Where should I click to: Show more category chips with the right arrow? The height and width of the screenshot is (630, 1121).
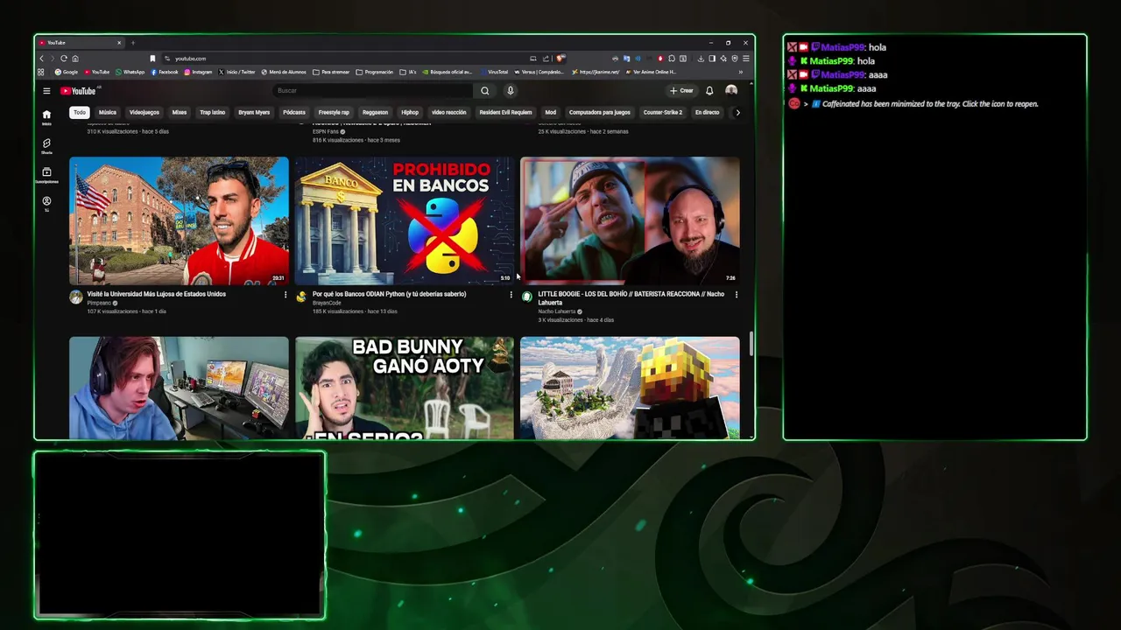point(737,112)
